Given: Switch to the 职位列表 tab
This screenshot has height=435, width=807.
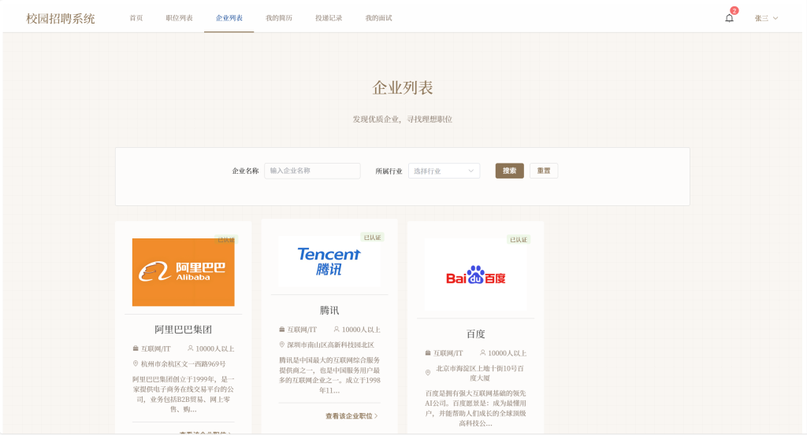Looking at the screenshot, I should pyautogui.click(x=179, y=18).
